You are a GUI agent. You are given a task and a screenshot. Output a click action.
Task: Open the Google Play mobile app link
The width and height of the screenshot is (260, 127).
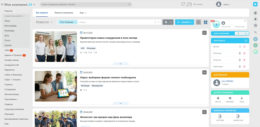(x=238, y=118)
